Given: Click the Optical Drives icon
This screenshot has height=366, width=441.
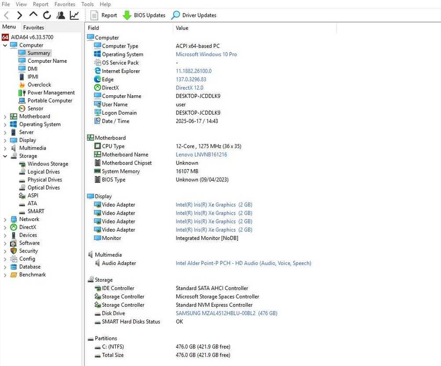Looking at the screenshot, I should pos(22,187).
